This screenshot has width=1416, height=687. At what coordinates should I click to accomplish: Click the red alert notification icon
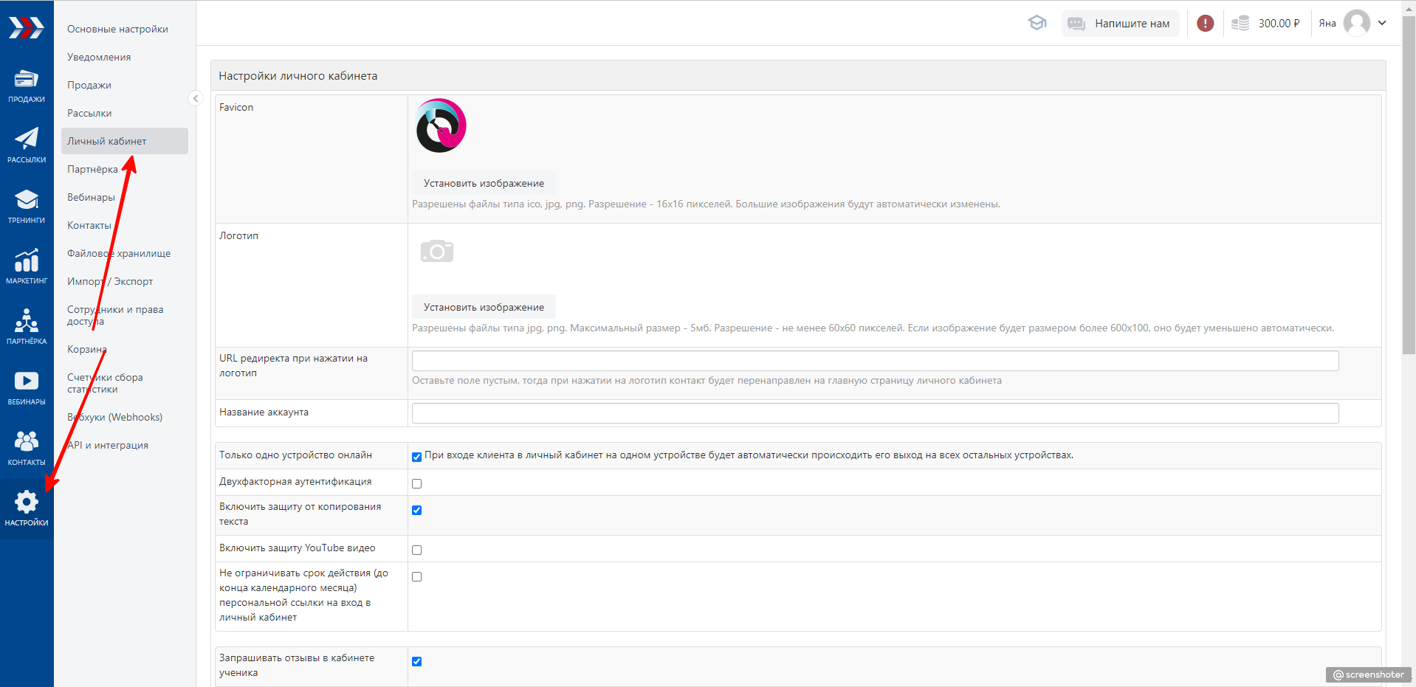pyautogui.click(x=1205, y=24)
